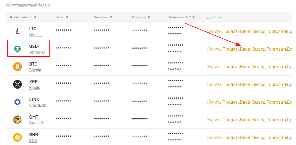Click Вывод in the LINK row
Image resolution: width=296 pixels, height=145 pixels.
[x=259, y=102]
